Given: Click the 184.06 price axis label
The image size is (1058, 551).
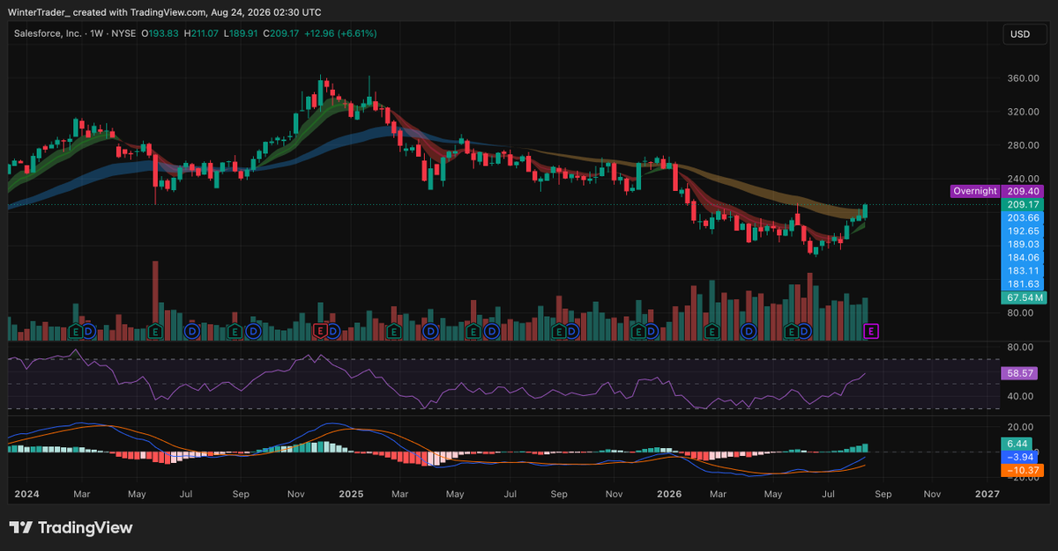Looking at the screenshot, I should coord(1024,257).
